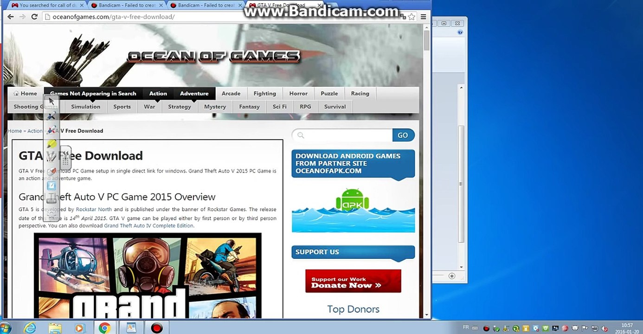Switch to Google Chrome on the taskbar
This screenshot has width=643, height=334.
click(x=105, y=328)
